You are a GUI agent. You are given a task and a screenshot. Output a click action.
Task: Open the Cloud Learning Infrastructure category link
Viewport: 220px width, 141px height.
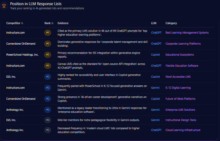[183, 130]
